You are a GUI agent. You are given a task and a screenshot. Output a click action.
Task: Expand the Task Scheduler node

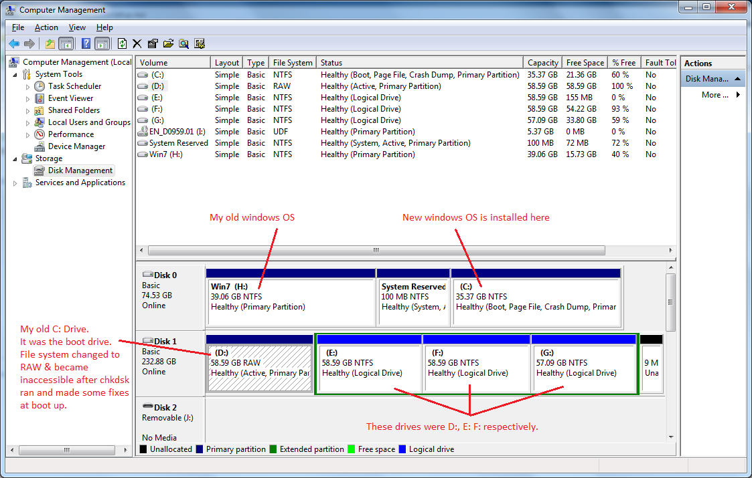tap(27, 87)
